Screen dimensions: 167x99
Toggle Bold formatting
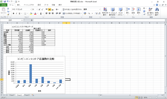point(14,13)
